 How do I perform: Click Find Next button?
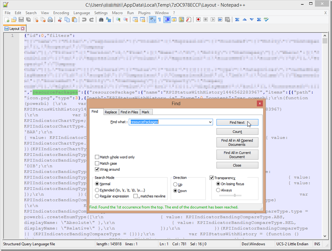(237, 123)
